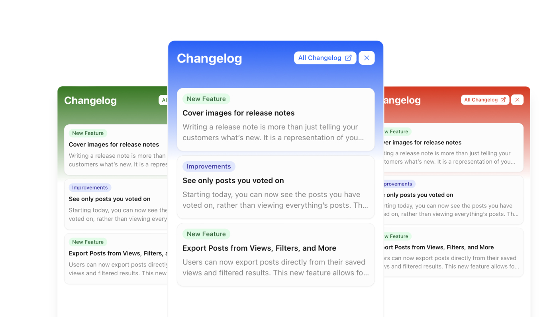Click the external link icon on red All Changelog button

pos(502,99)
